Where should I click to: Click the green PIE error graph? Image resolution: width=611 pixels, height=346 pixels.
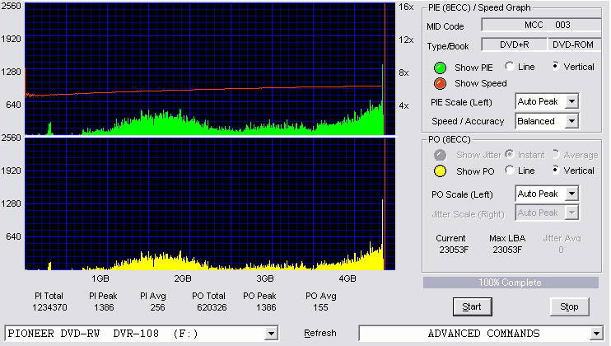point(211,69)
